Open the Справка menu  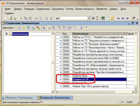tap(9, 13)
